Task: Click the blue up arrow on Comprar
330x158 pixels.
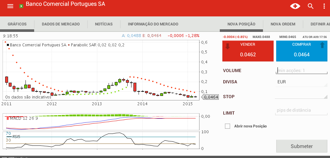Action: coord(322,45)
